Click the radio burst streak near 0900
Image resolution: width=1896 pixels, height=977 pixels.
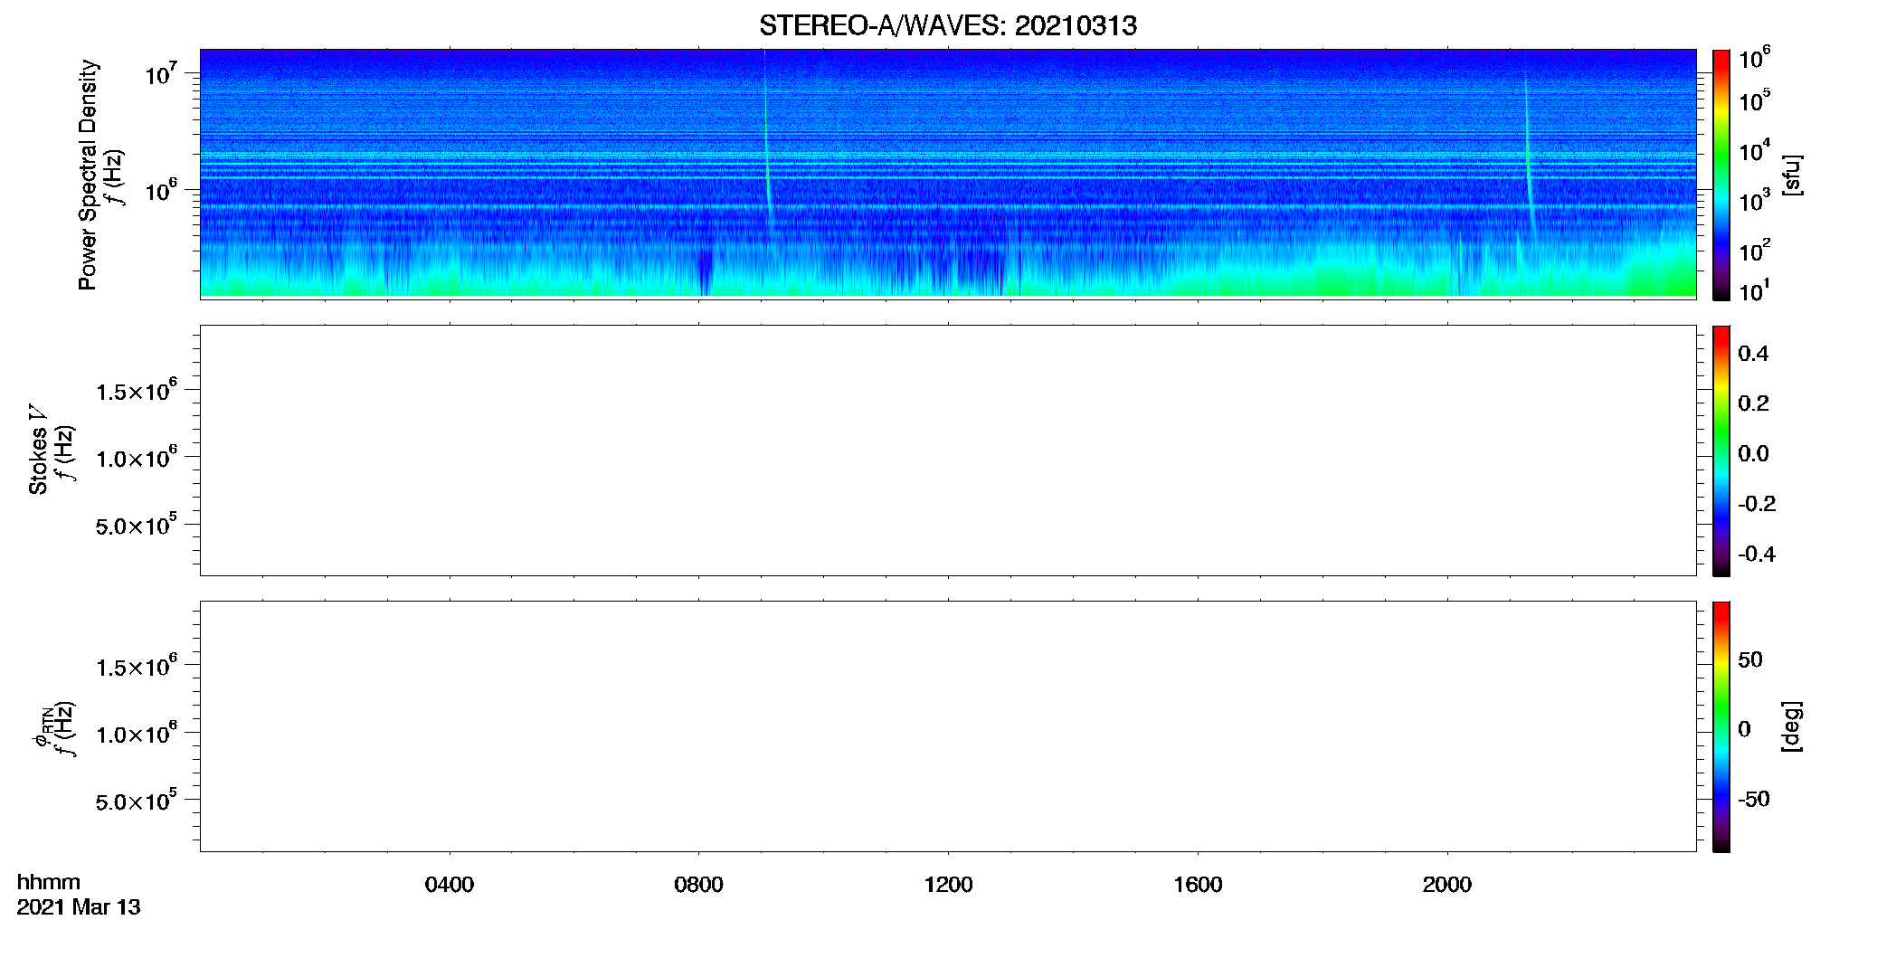767,145
